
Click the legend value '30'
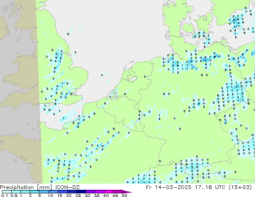pyautogui.click(x=87, y=195)
